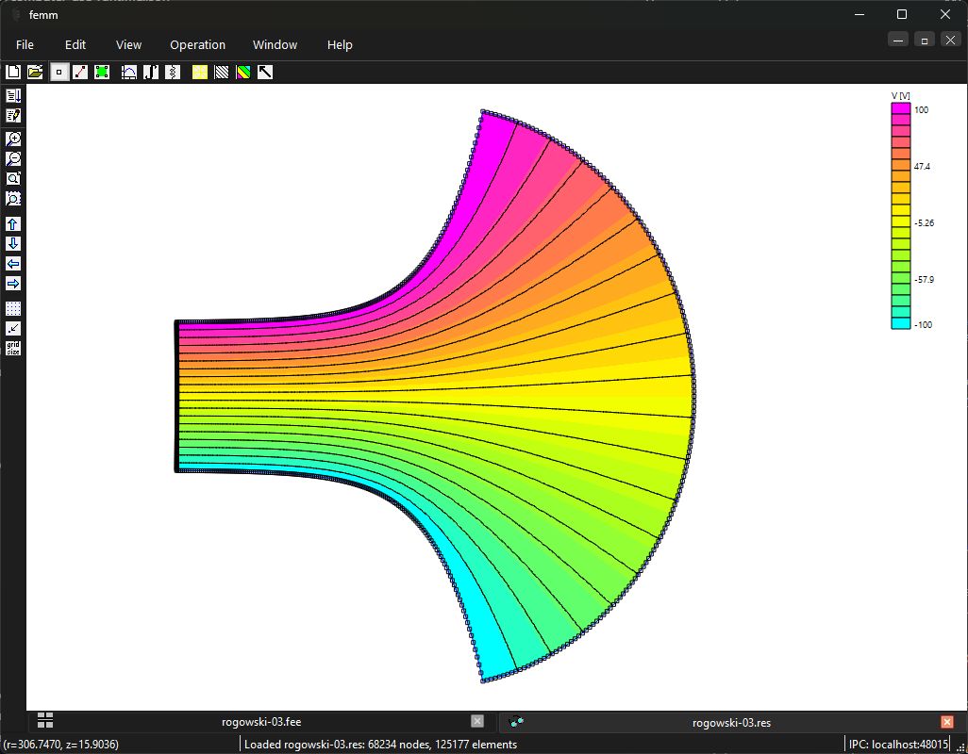Image resolution: width=968 pixels, height=754 pixels.
Task: Toggle the dotted grid display
Action: click(x=13, y=308)
